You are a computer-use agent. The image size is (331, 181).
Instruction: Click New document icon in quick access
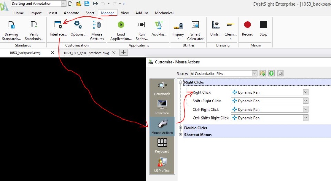(x=70, y=3)
